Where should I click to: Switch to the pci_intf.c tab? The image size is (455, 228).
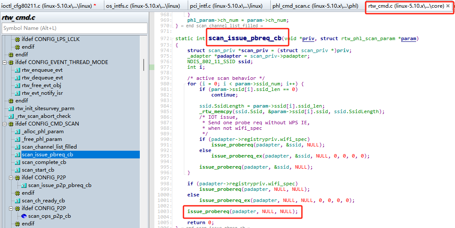226,6
